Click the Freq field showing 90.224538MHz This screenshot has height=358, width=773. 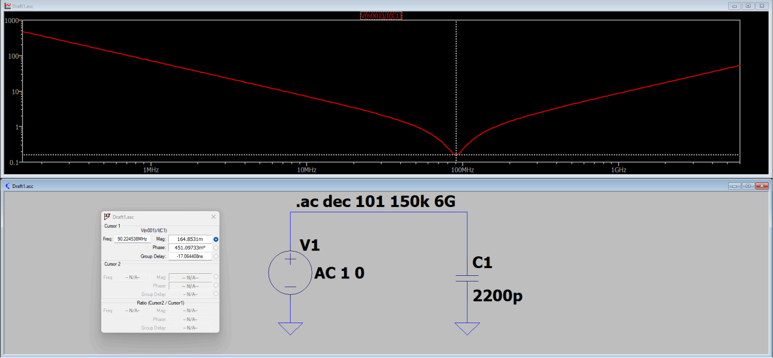pyautogui.click(x=131, y=239)
